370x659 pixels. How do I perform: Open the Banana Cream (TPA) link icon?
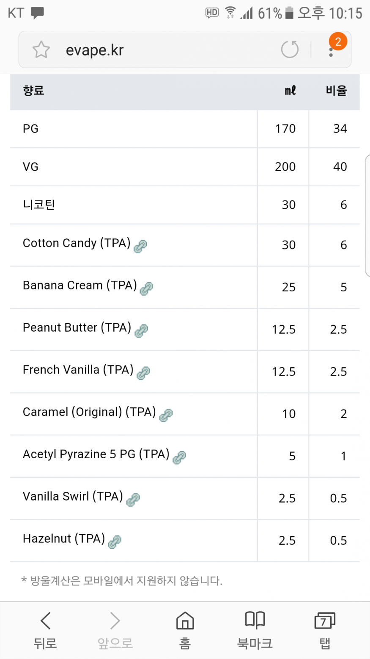coord(146,288)
